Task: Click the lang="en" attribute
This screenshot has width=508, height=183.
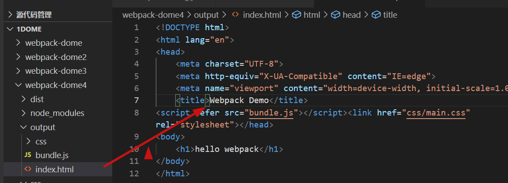Action: point(207,40)
